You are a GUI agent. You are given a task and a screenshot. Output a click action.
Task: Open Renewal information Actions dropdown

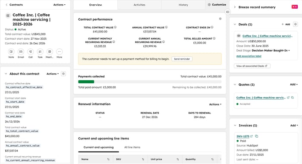[x=215, y=104]
